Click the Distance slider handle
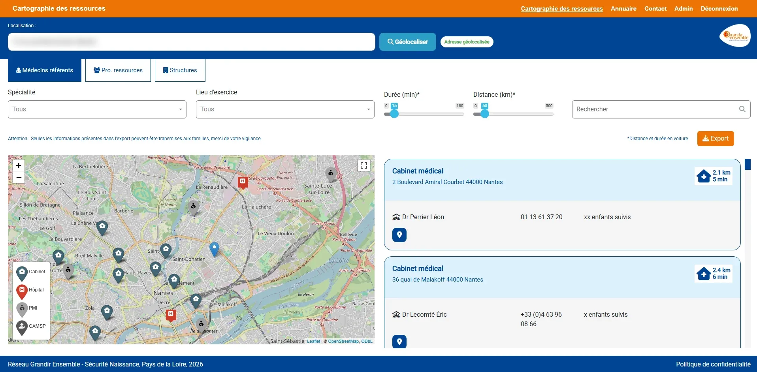Viewport: 757px width, 372px height. (485, 114)
